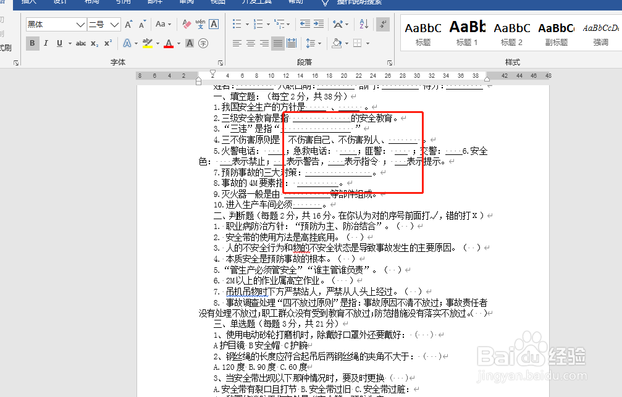Expand numbering library dropdown arrow
This screenshot has width=622, height=397.
click(269, 24)
